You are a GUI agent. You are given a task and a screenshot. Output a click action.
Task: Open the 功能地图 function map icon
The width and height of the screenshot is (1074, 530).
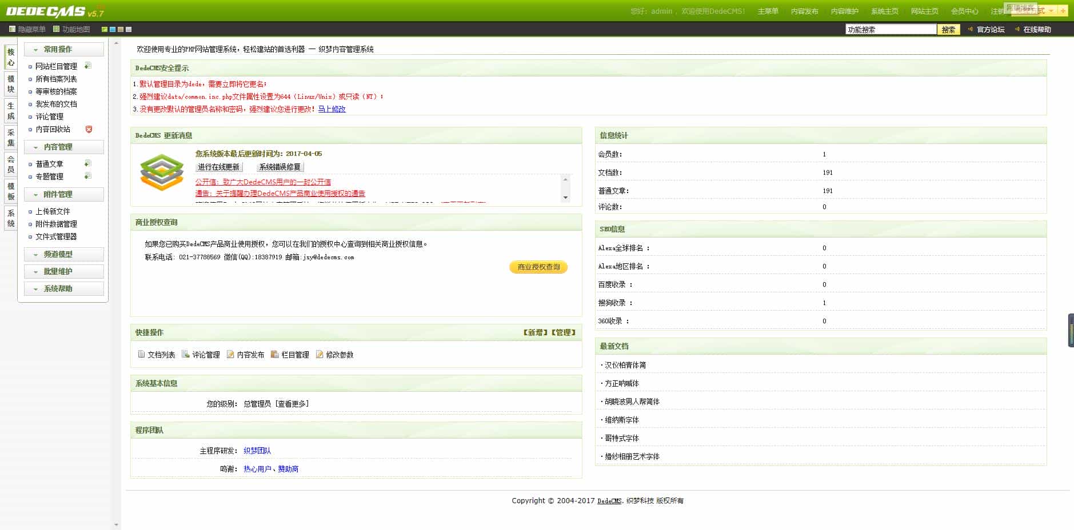point(56,29)
